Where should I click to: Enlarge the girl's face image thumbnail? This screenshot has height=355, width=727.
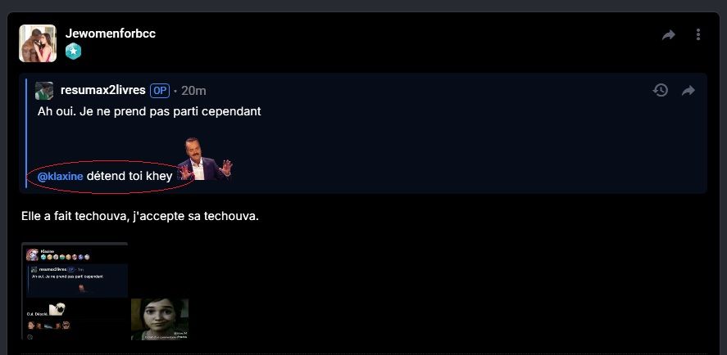pos(160,319)
